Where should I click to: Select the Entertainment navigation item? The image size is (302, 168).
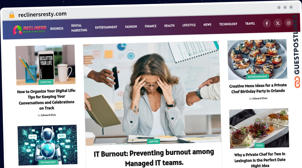pyautogui.click(x=106, y=27)
